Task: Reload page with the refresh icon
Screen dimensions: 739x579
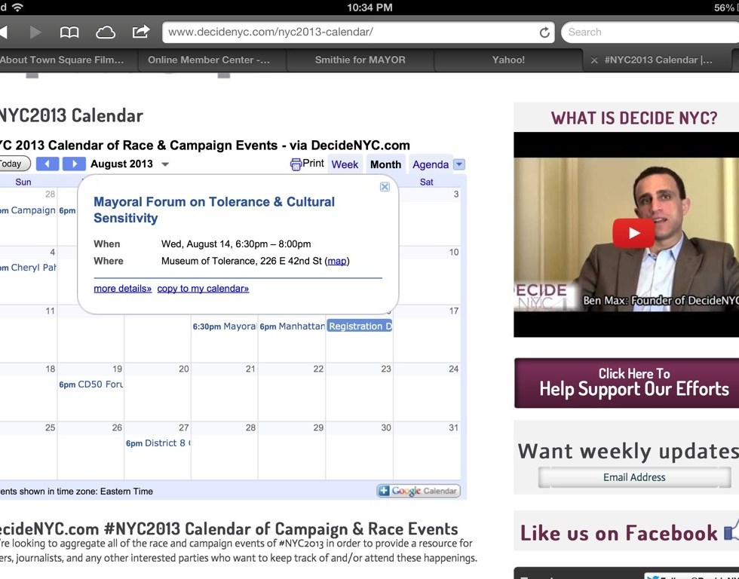Action: click(x=544, y=32)
